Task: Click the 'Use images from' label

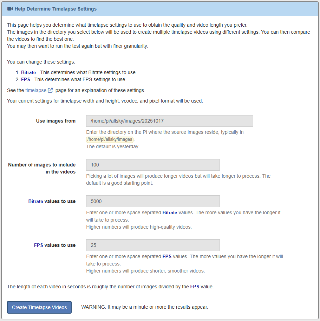Action: pyautogui.click(x=55, y=121)
